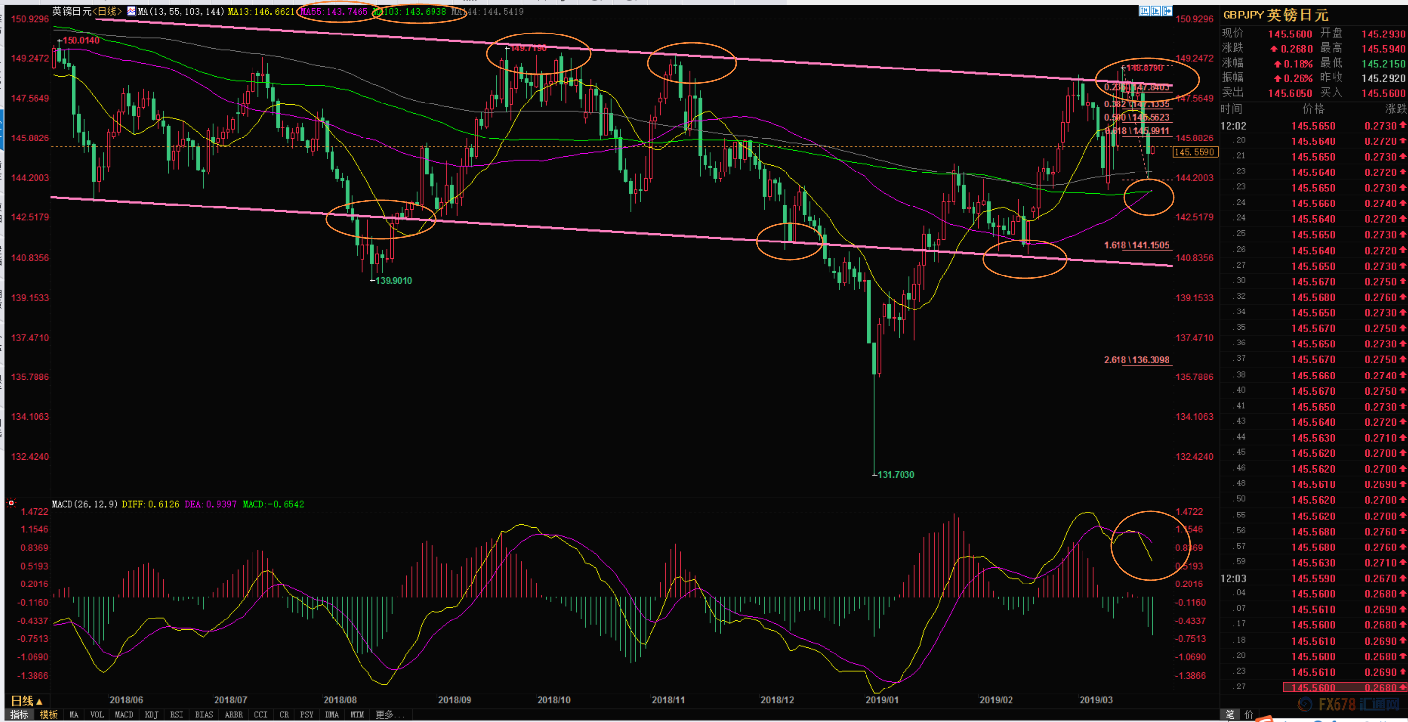Click the MA indicator settings icon

click(x=131, y=11)
